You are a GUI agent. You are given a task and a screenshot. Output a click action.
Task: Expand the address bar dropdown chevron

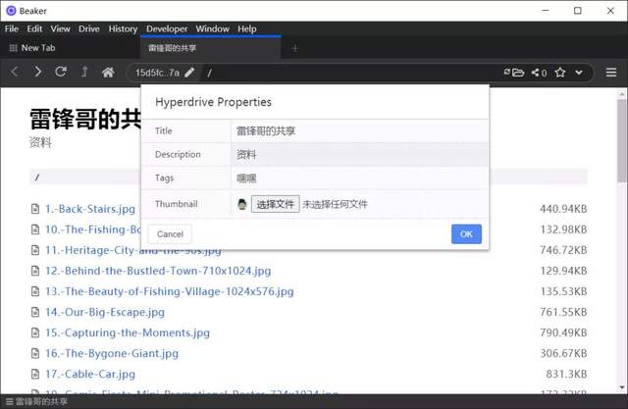pos(579,73)
